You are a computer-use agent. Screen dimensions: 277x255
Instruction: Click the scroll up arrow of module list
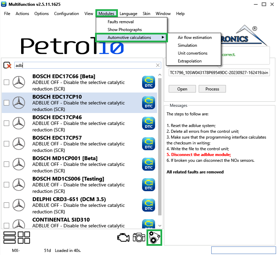(x=160, y=75)
